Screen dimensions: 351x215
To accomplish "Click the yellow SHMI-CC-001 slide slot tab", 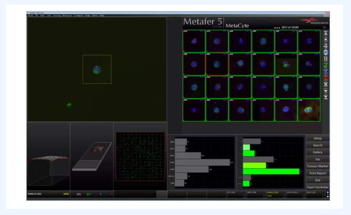I will [x=276, y=194].
